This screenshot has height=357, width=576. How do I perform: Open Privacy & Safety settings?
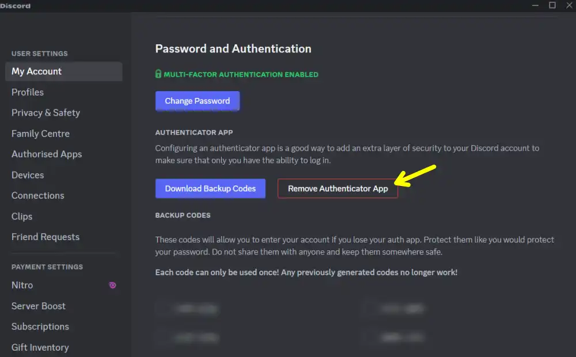pos(46,113)
